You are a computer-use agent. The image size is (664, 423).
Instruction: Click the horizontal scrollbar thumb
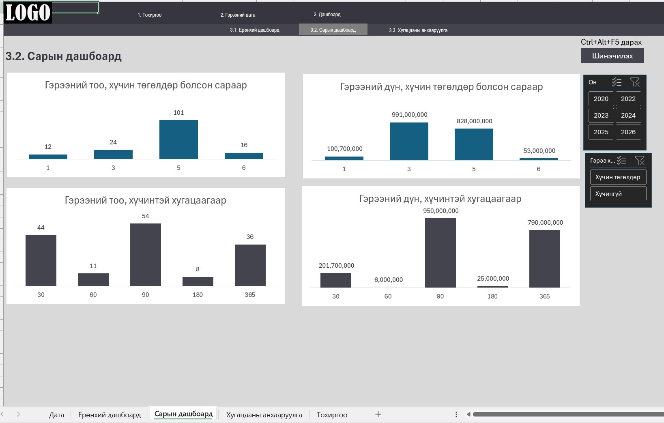(568, 414)
